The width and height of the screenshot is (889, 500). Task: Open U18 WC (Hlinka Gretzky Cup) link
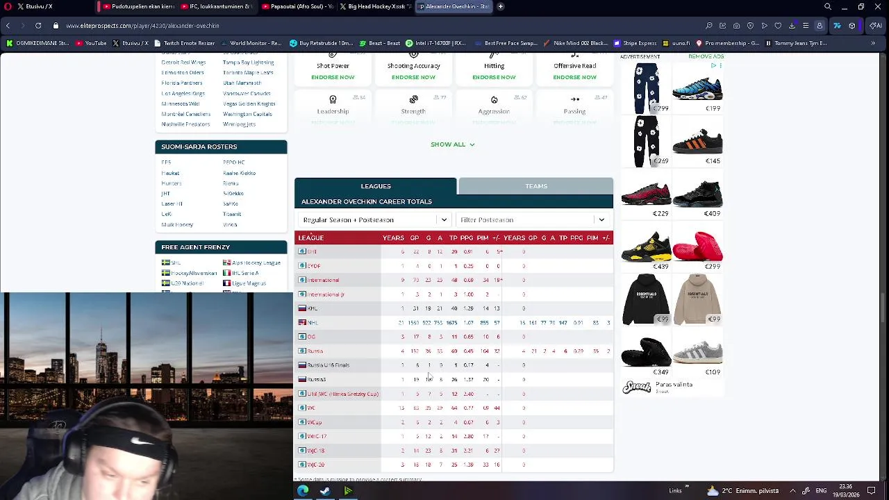pos(343,394)
